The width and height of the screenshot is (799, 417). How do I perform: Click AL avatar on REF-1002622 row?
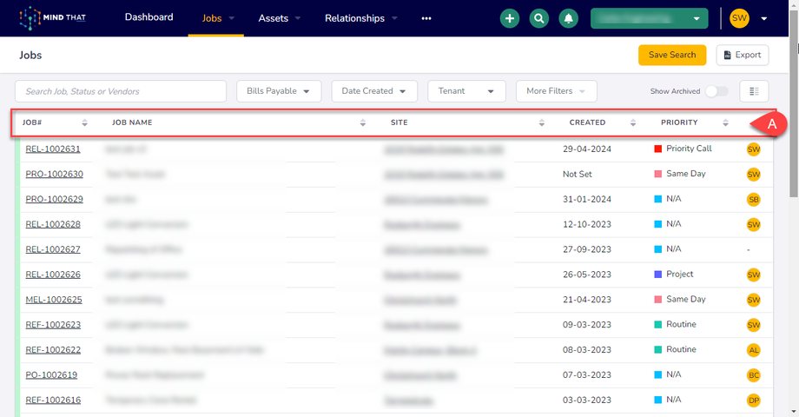(x=754, y=350)
